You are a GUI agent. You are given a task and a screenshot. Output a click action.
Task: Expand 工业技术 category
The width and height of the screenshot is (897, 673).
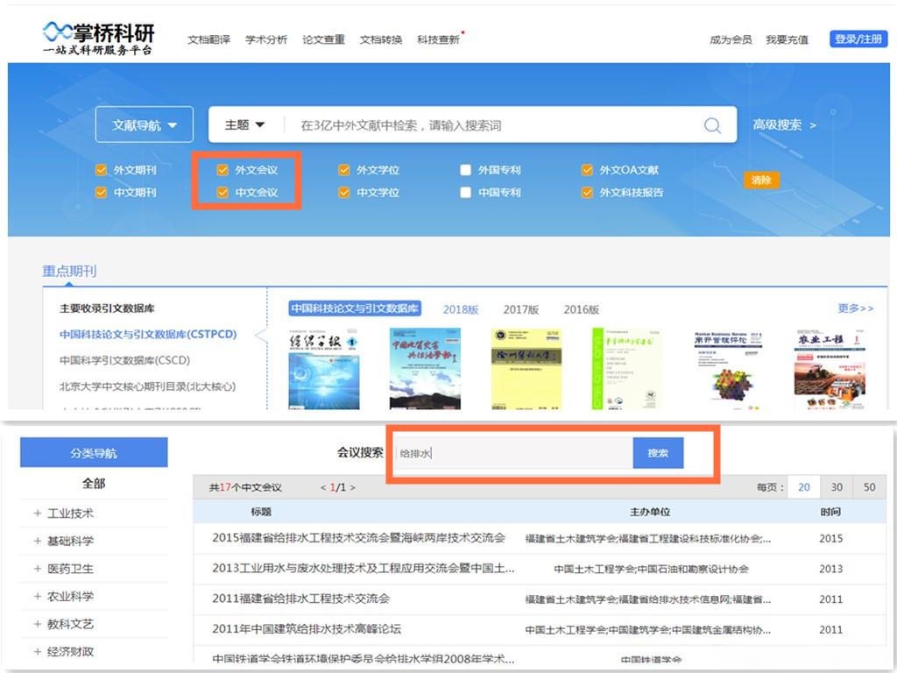click(x=37, y=514)
